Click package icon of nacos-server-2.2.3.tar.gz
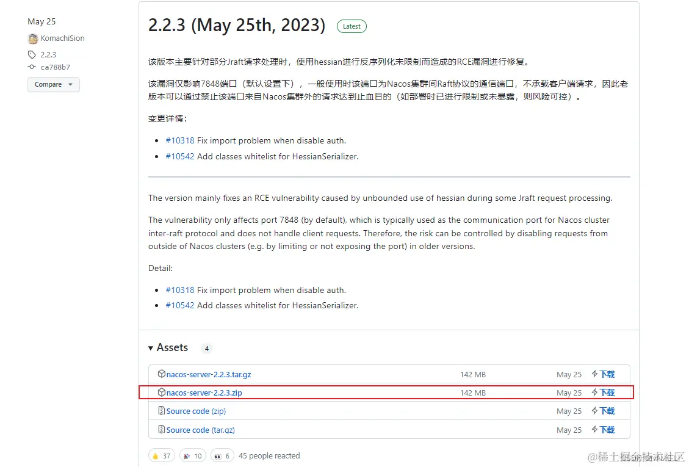Viewport: 689px width, 467px height. click(161, 374)
